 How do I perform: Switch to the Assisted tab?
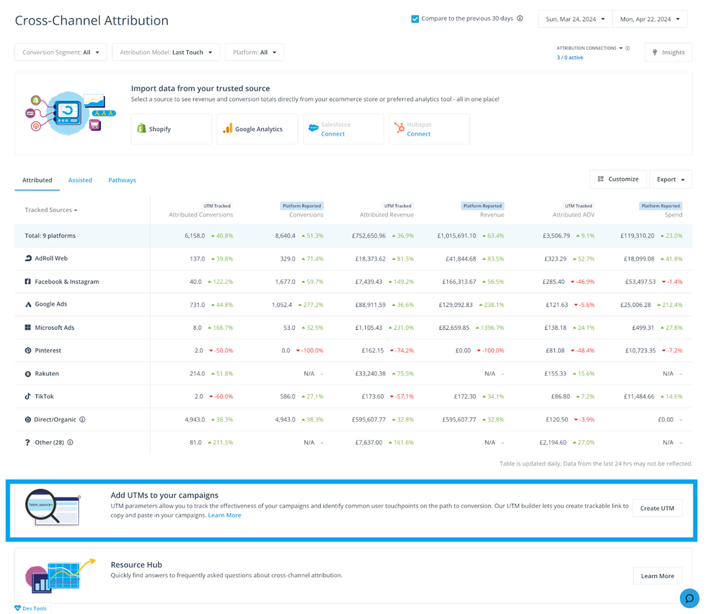(x=80, y=180)
